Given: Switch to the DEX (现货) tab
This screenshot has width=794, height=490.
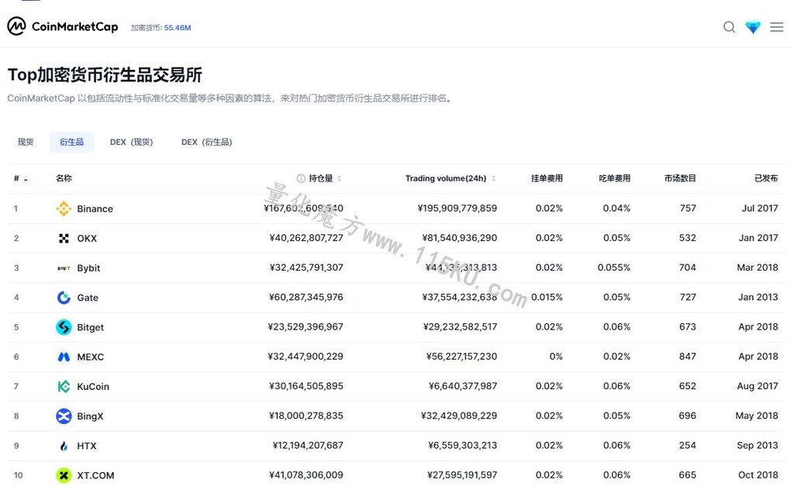Looking at the screenshot, I should coord(131,142).
